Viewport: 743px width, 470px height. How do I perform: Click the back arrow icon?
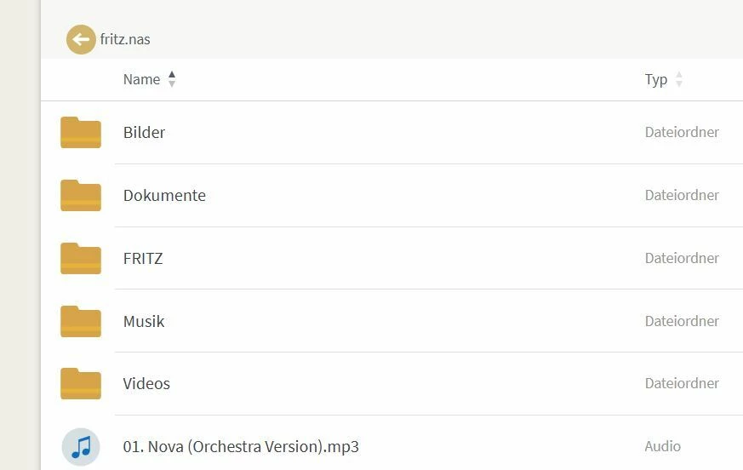click(x=81, y=39)
